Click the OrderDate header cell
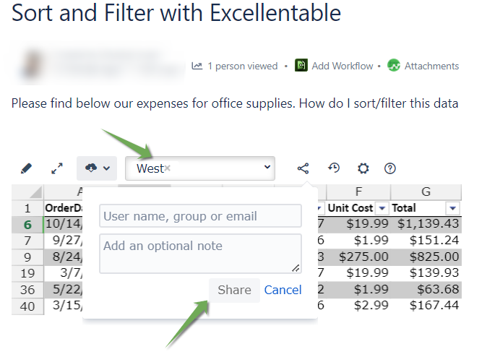This screenshot has height=357, width=487. click(x=64, y=208)
